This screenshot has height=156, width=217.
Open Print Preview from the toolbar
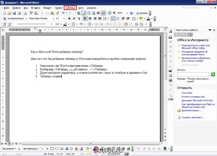click(25, 13)
